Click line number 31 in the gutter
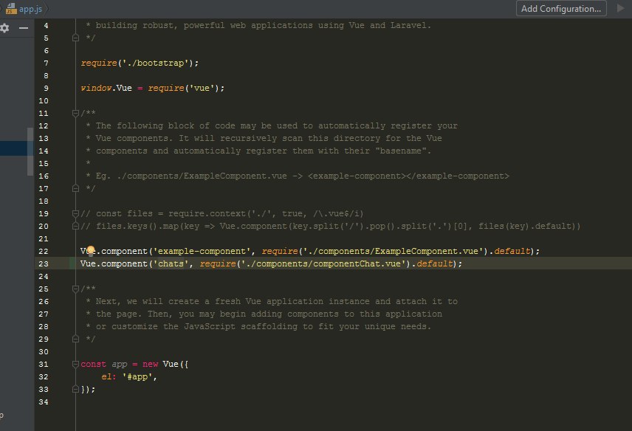632x431 pixels. click(44, 364)
